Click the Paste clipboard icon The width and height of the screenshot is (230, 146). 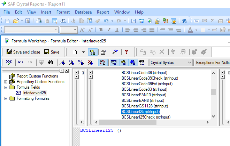[x=90, y=21]
